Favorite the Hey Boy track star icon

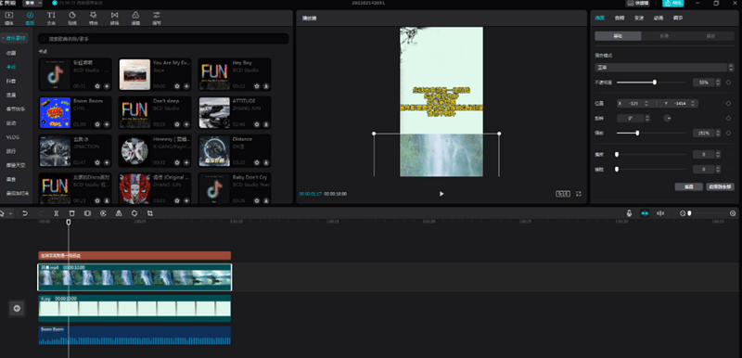click(257, 86)
